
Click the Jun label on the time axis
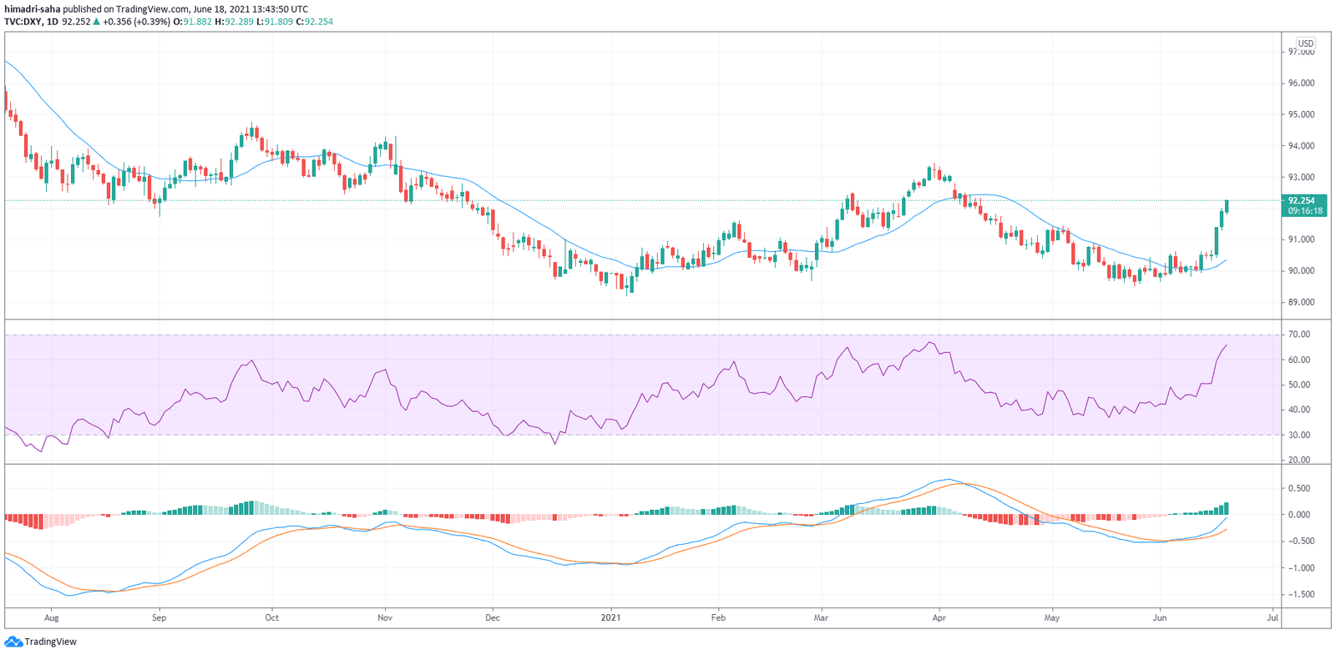(1159, 618)
